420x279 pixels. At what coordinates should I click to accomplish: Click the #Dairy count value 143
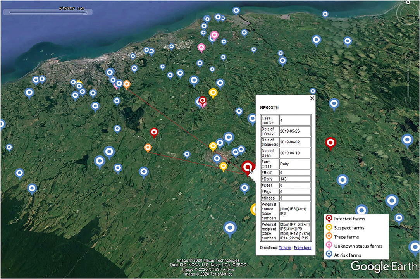(295, 179)
